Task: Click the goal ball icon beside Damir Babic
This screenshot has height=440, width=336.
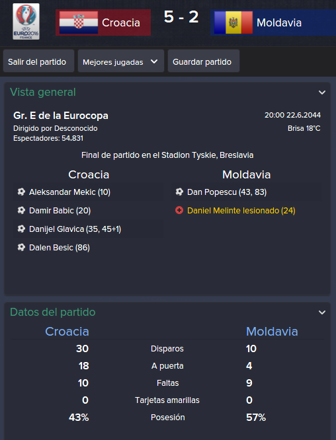Action: pyautogui.click(x=21, y=211)
